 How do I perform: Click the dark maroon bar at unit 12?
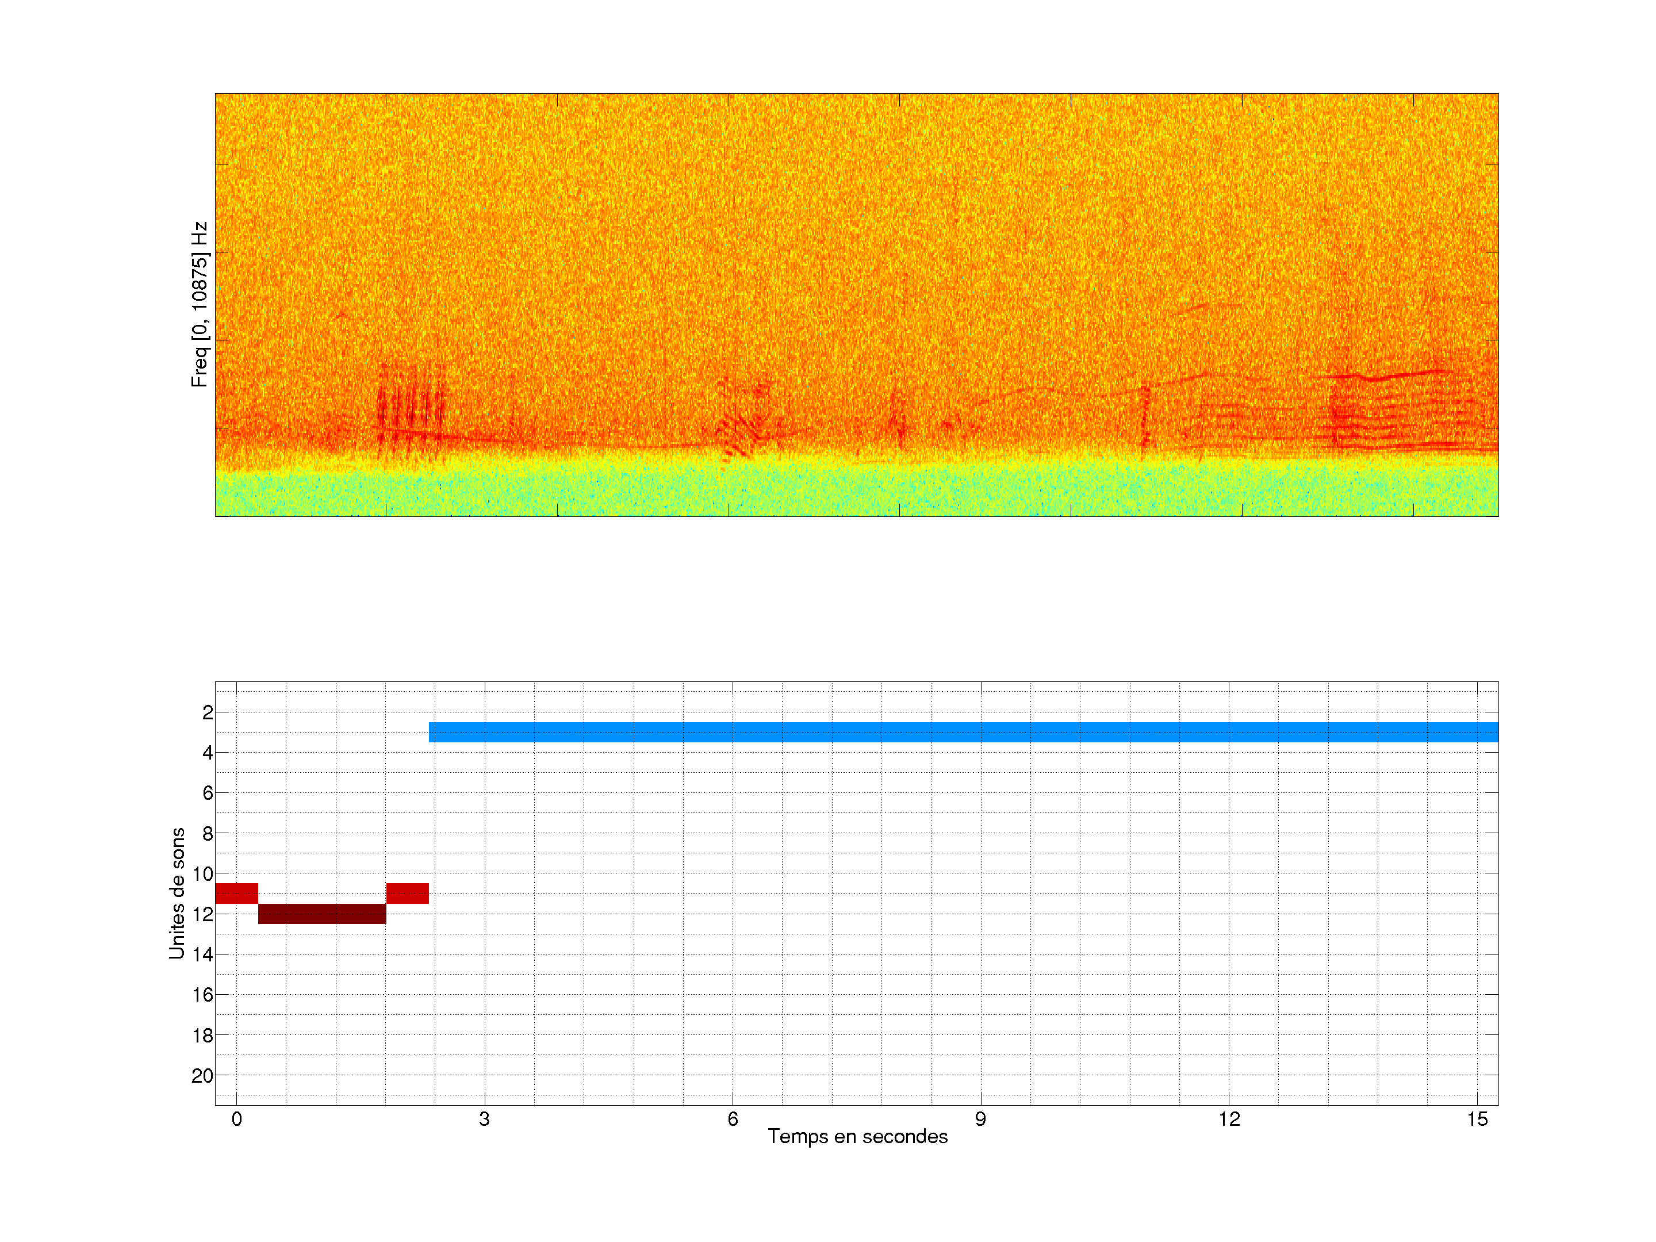[322, 913]
